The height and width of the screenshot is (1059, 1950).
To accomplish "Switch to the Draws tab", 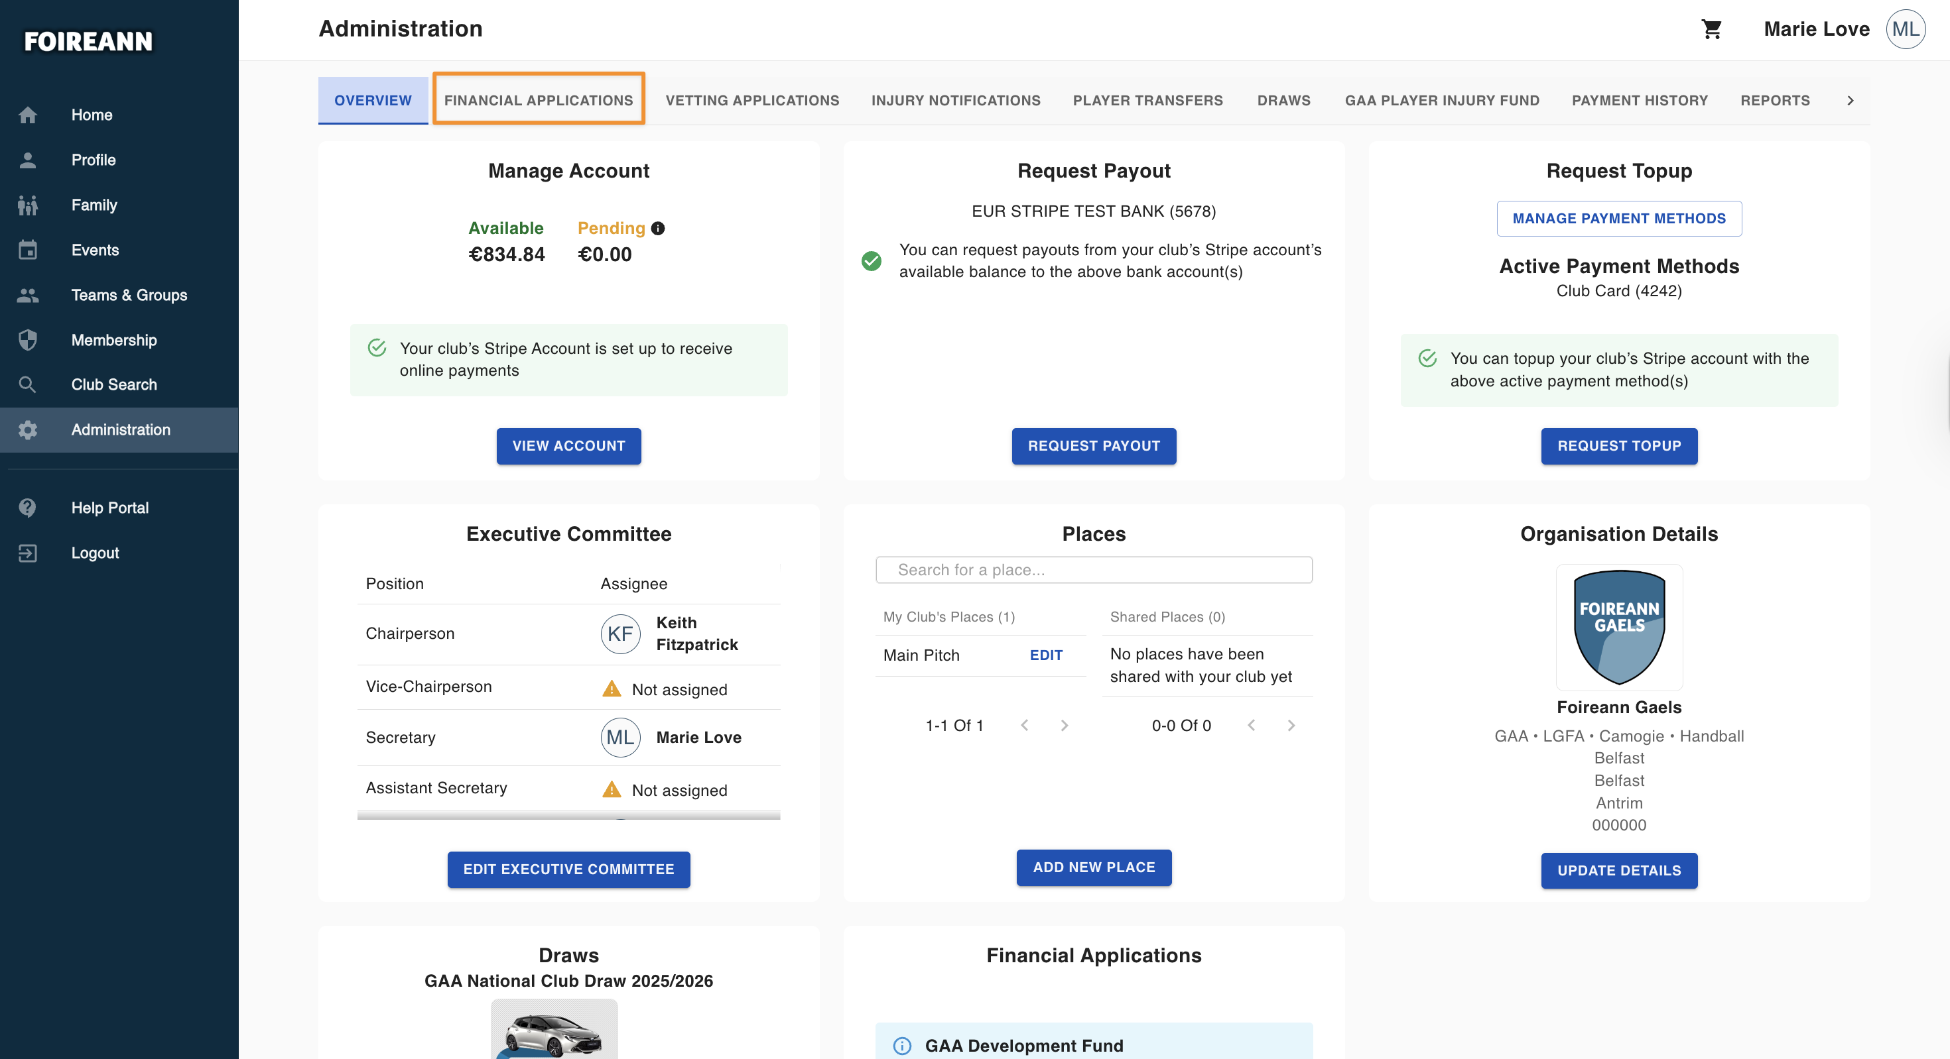I will [1283, 101].
